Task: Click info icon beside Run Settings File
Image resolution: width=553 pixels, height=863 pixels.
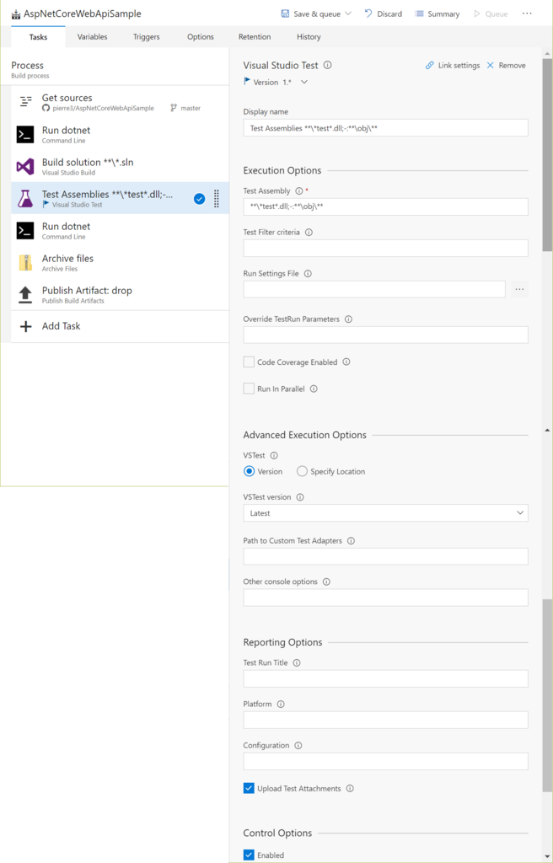Action: [308, 274]
